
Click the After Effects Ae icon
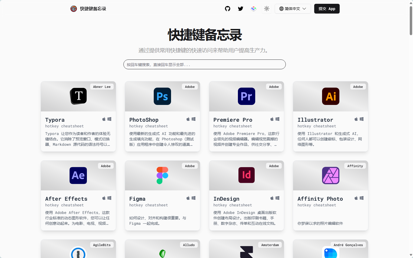click(78, 176)
